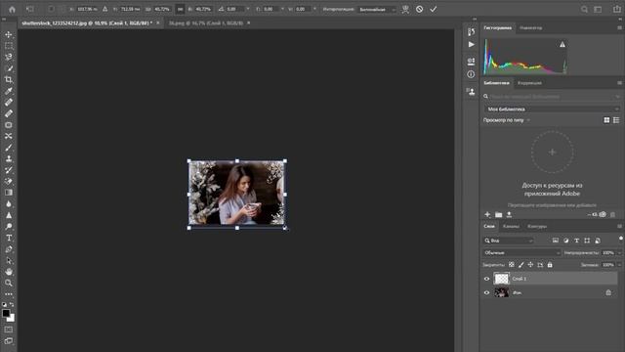Toggle the adjustment layer filter
625x352 pixels.
[x=566, y=241]
